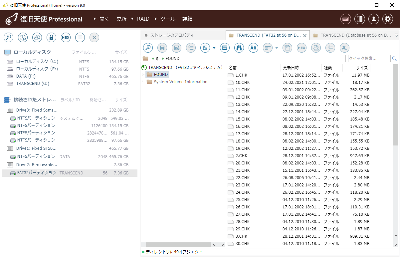Viewport: 400px width, 257px height.
Task: Open the tab list overflow dropdown
Action: pos(396,35)
